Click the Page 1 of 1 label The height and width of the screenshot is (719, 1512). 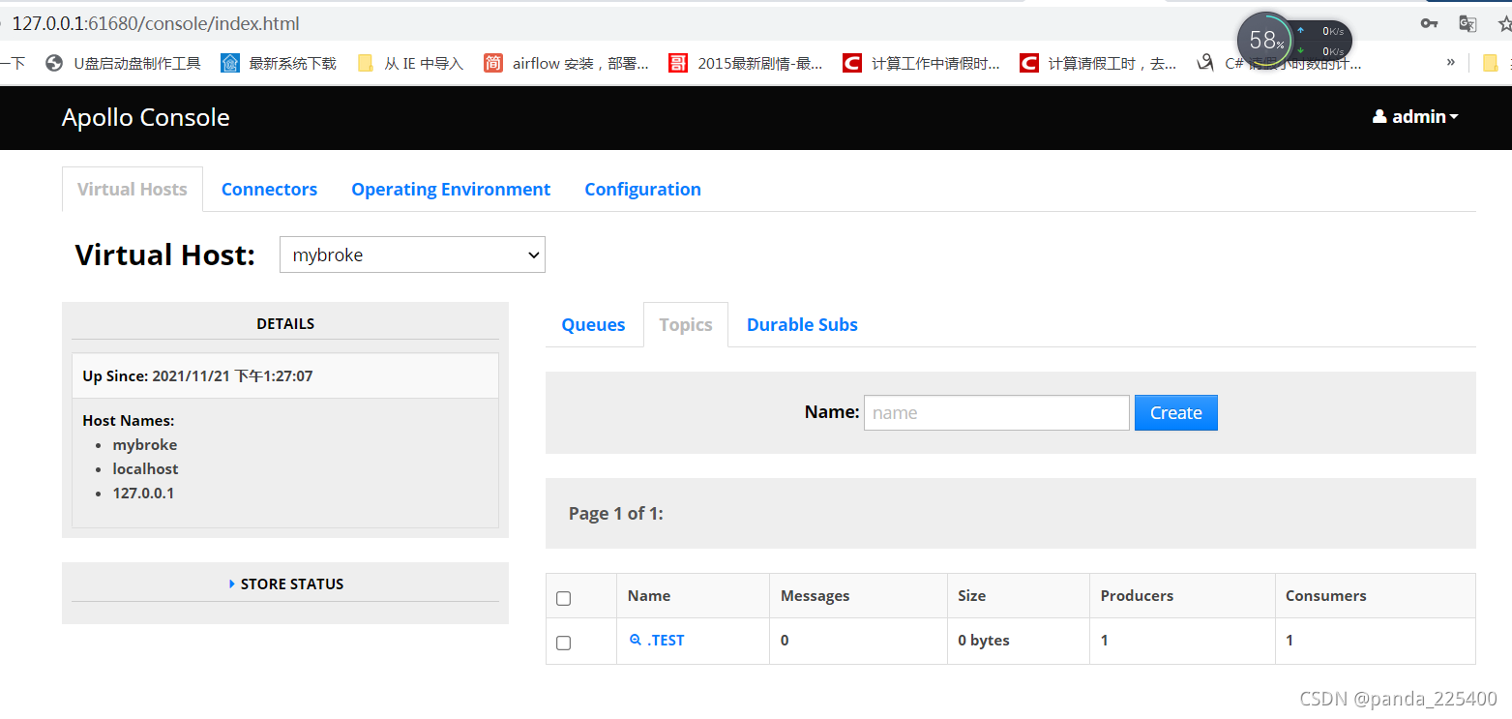[x=616, y=513]
